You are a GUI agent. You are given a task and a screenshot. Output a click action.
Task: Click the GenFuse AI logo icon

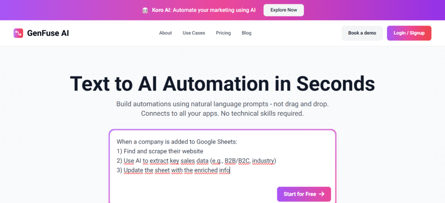tap(18, 33)
